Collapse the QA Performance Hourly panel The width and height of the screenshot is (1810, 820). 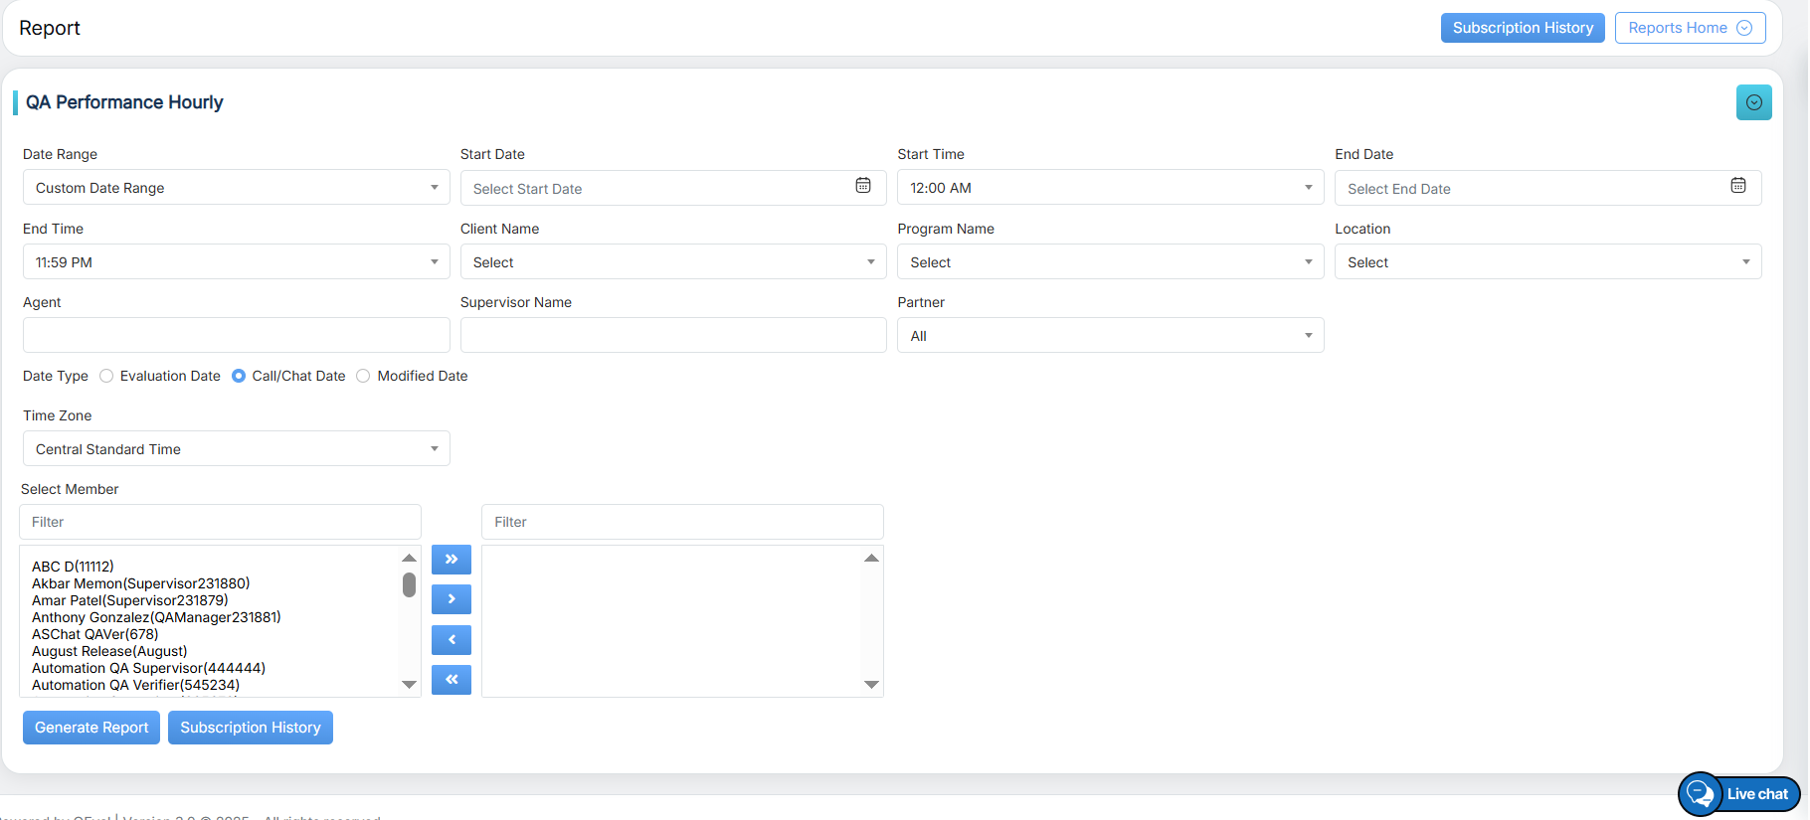pos(1753,102)
